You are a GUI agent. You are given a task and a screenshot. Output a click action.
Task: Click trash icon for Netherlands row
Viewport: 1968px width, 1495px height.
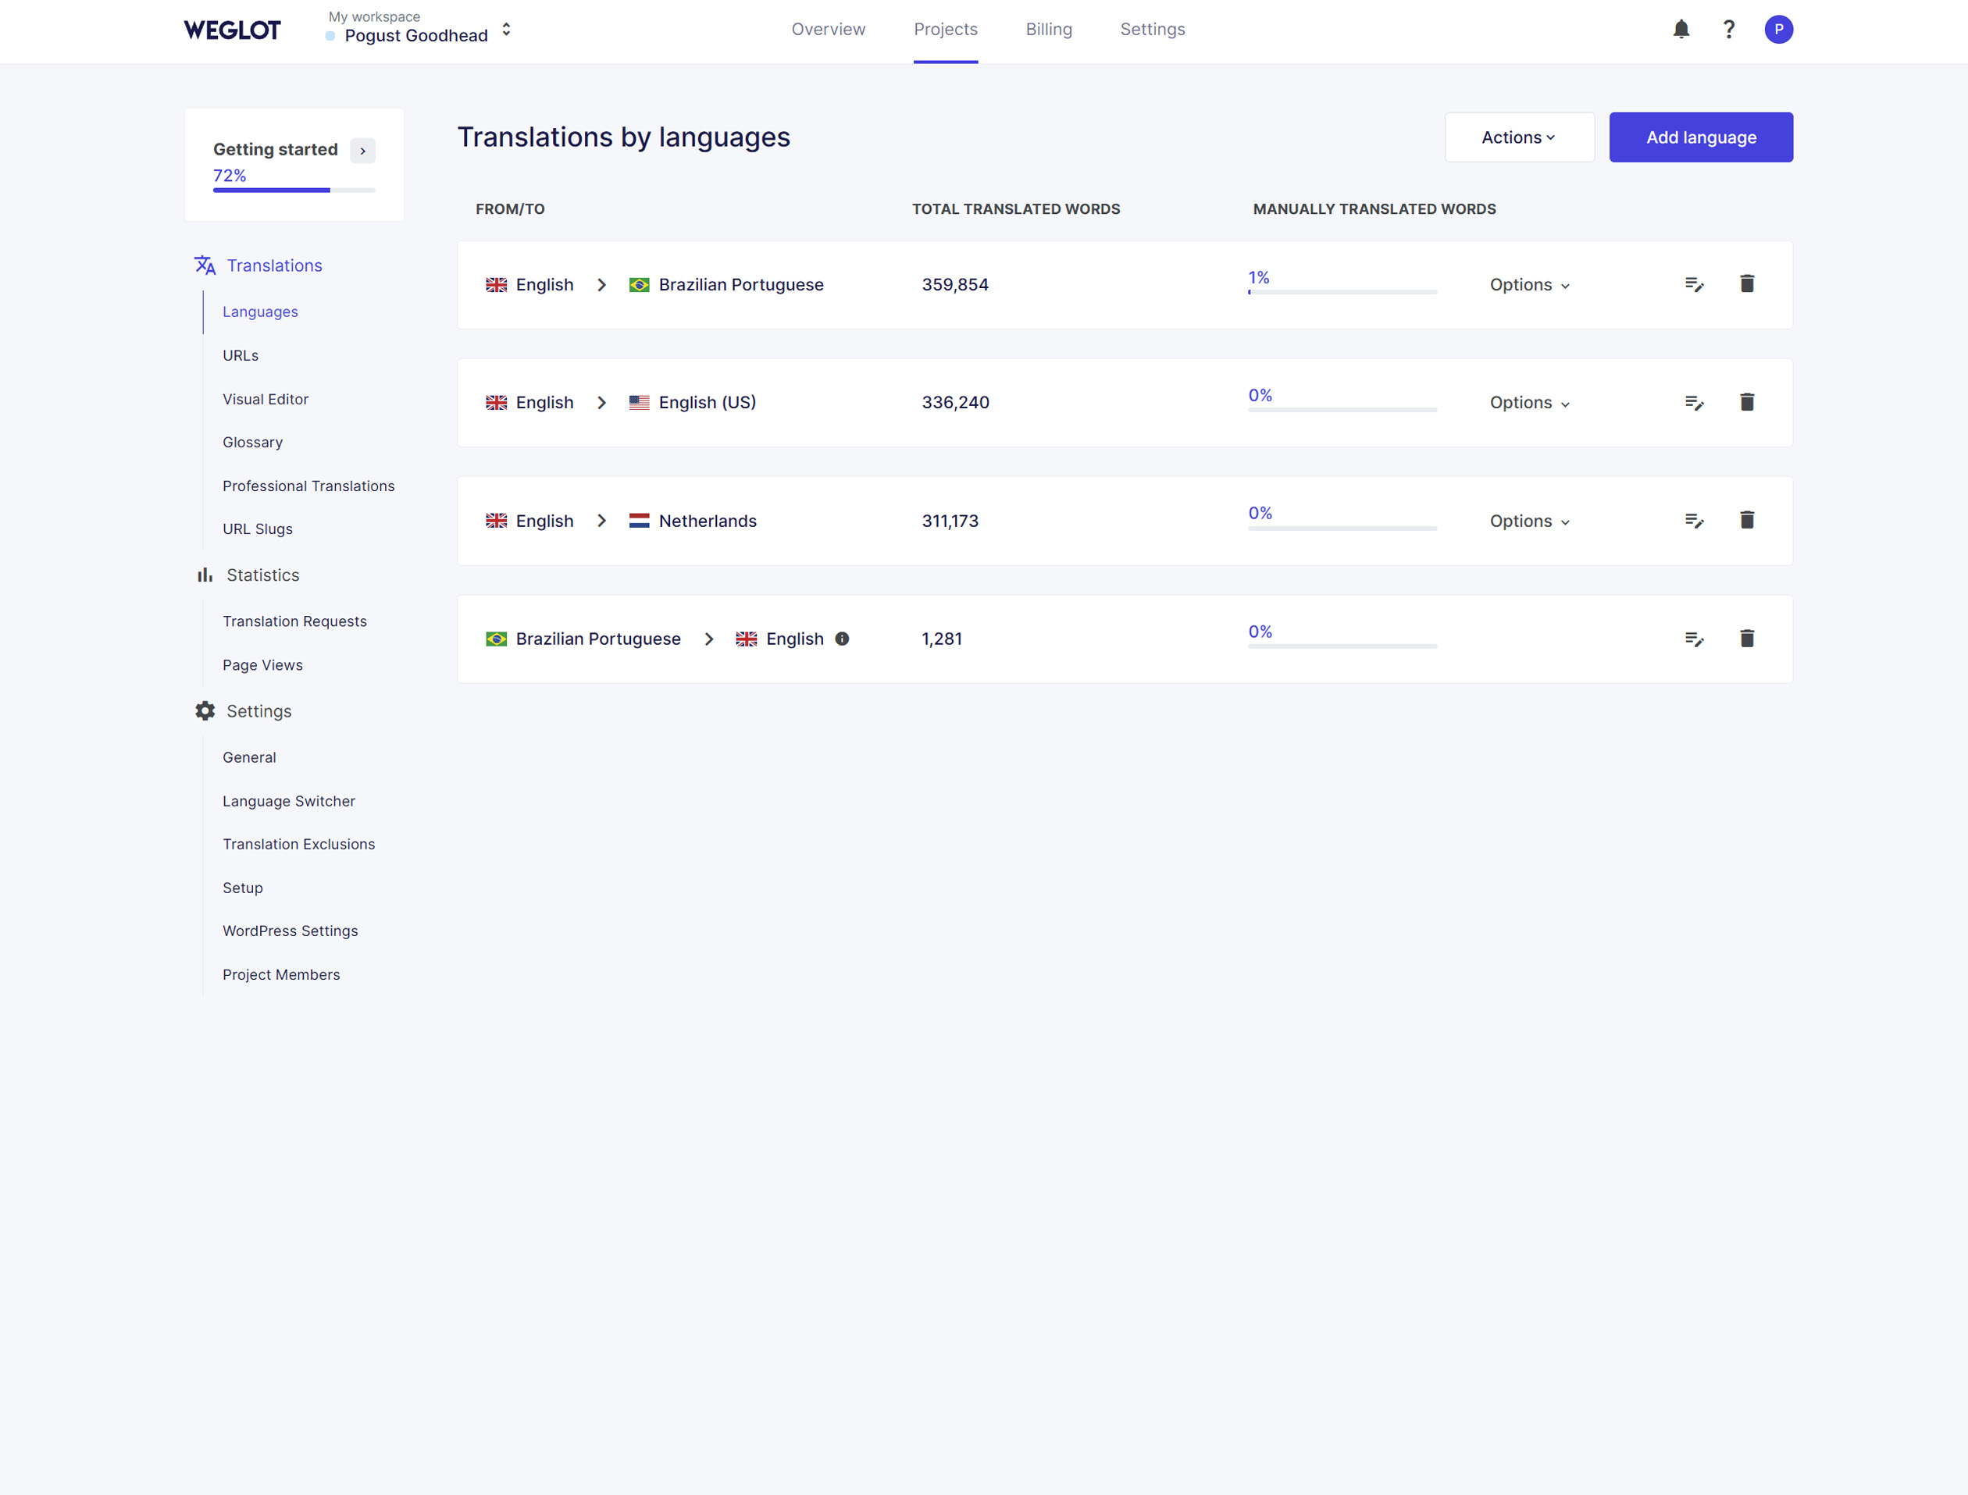click(1746, 520)
